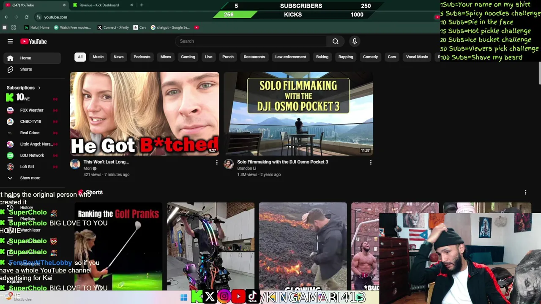The height and width of the screenshot is (304, 541).
Task: Open Ranking the Golf Pranks short
Action: tap(118, 247)
